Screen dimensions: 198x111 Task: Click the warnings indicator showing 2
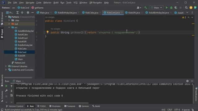coord(184,17)
